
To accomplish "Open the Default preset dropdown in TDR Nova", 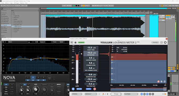I will pyautogui.click(x=18, y=42).
